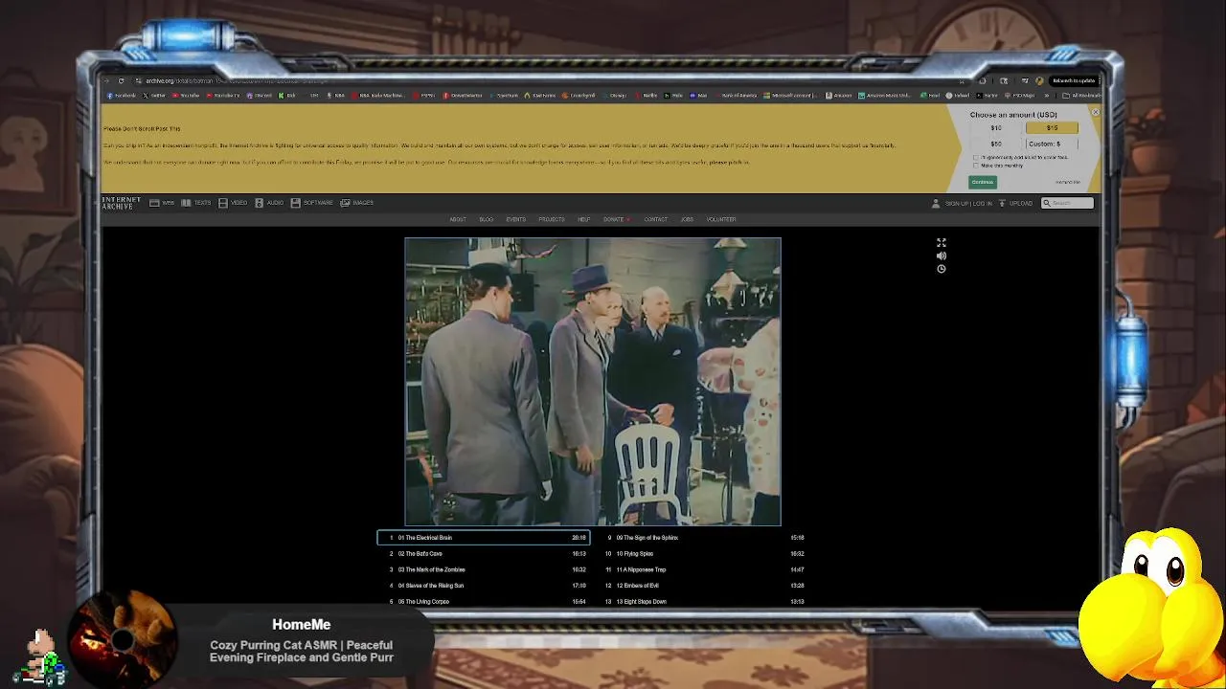Viewport: 1226px width, 689px height.
Task: Click the Relaunch to update button
Action: (x=1074, y=80)
